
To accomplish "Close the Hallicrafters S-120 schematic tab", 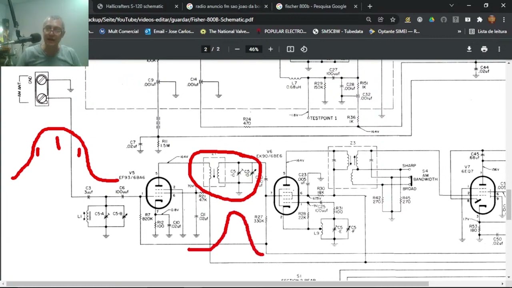I will pyautogui.click(x=176, y=6).
